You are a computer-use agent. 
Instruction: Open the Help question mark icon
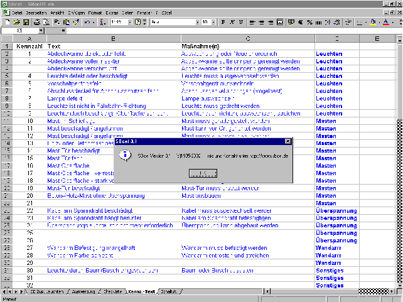[137, 23]
